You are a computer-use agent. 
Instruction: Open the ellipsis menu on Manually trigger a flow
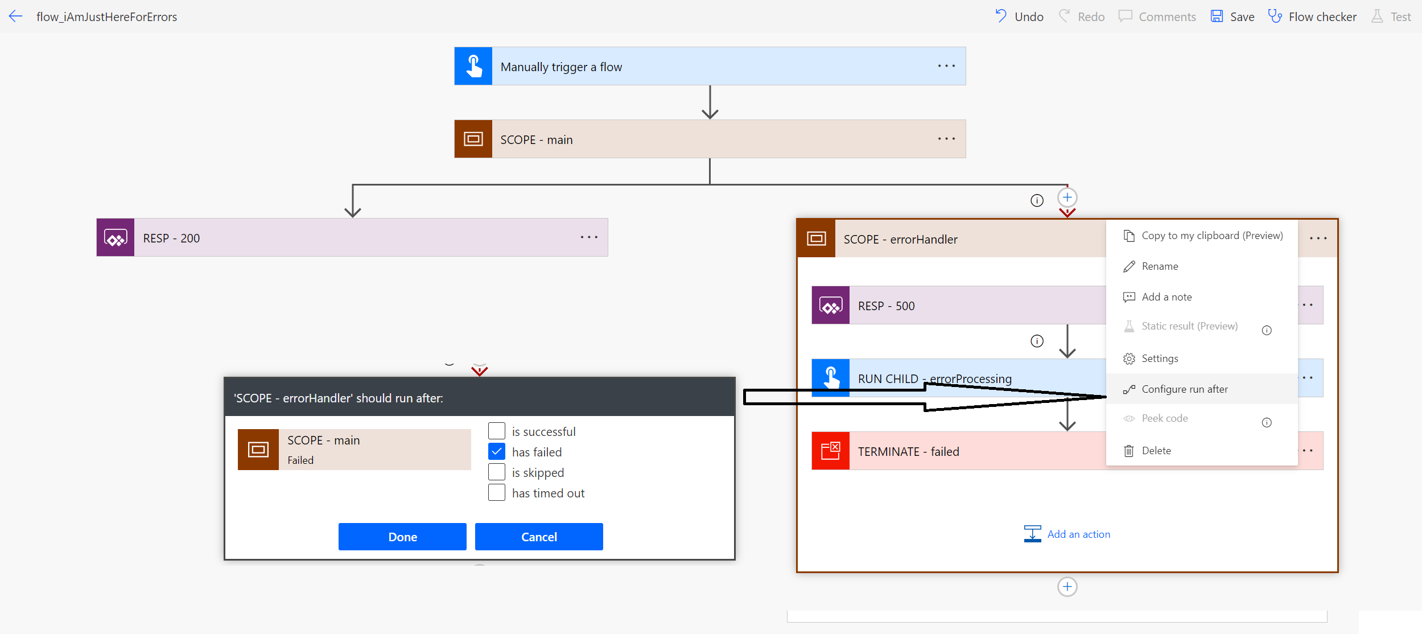(x=946, y=66)
